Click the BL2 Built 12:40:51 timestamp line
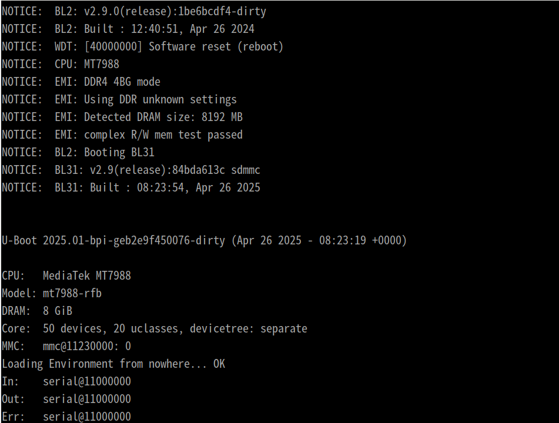The width and height of the screenshot is (559, 423). click(x=128, y=29)
